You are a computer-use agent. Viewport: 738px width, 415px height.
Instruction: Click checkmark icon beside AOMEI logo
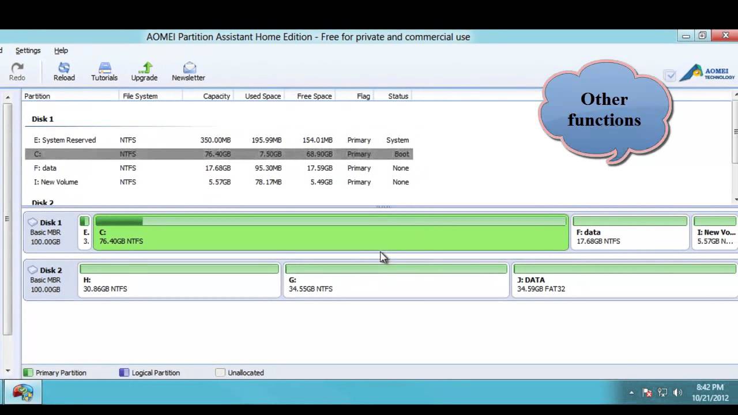(669, 75)
